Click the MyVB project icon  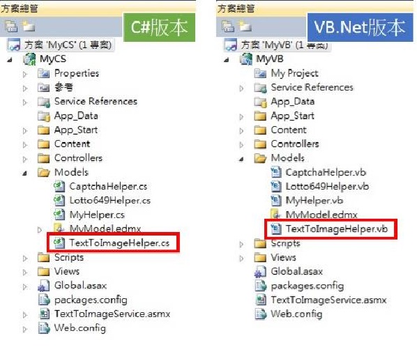coord(246,59)
